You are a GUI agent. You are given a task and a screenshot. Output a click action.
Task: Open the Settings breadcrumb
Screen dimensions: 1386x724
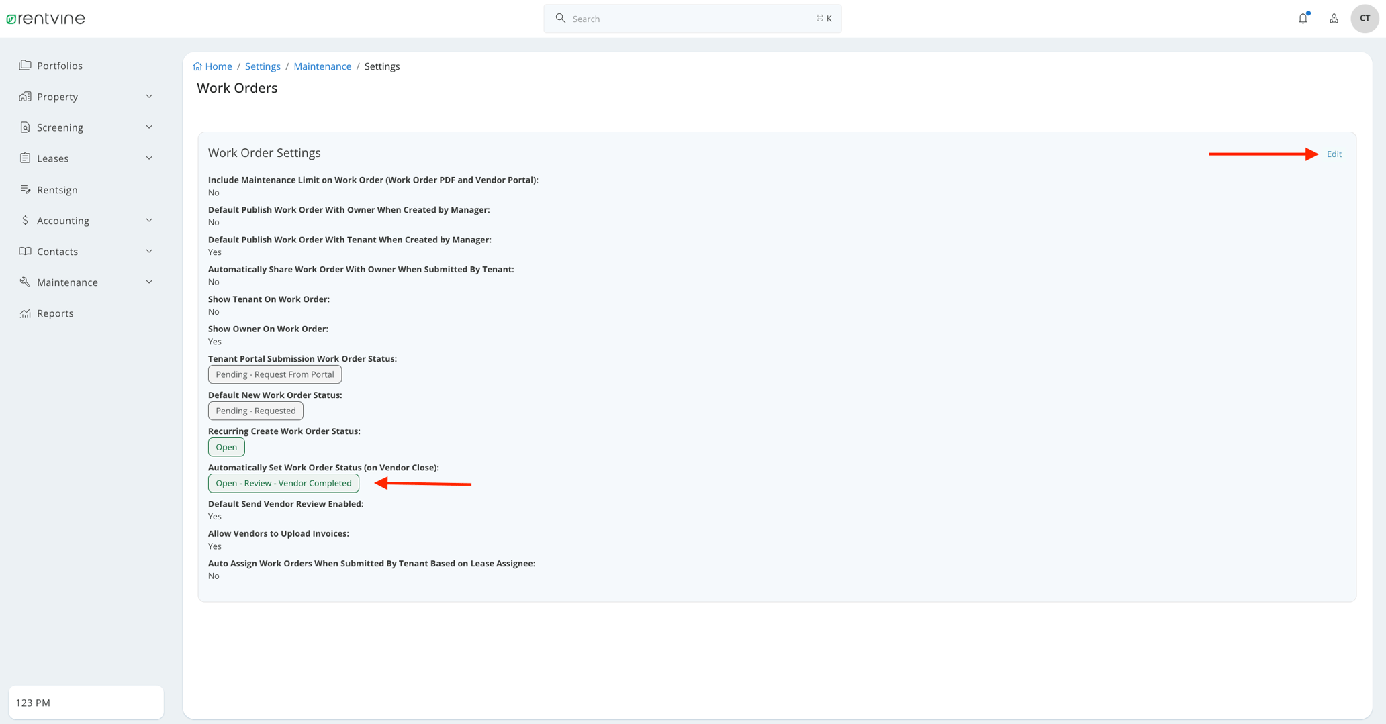263,66
